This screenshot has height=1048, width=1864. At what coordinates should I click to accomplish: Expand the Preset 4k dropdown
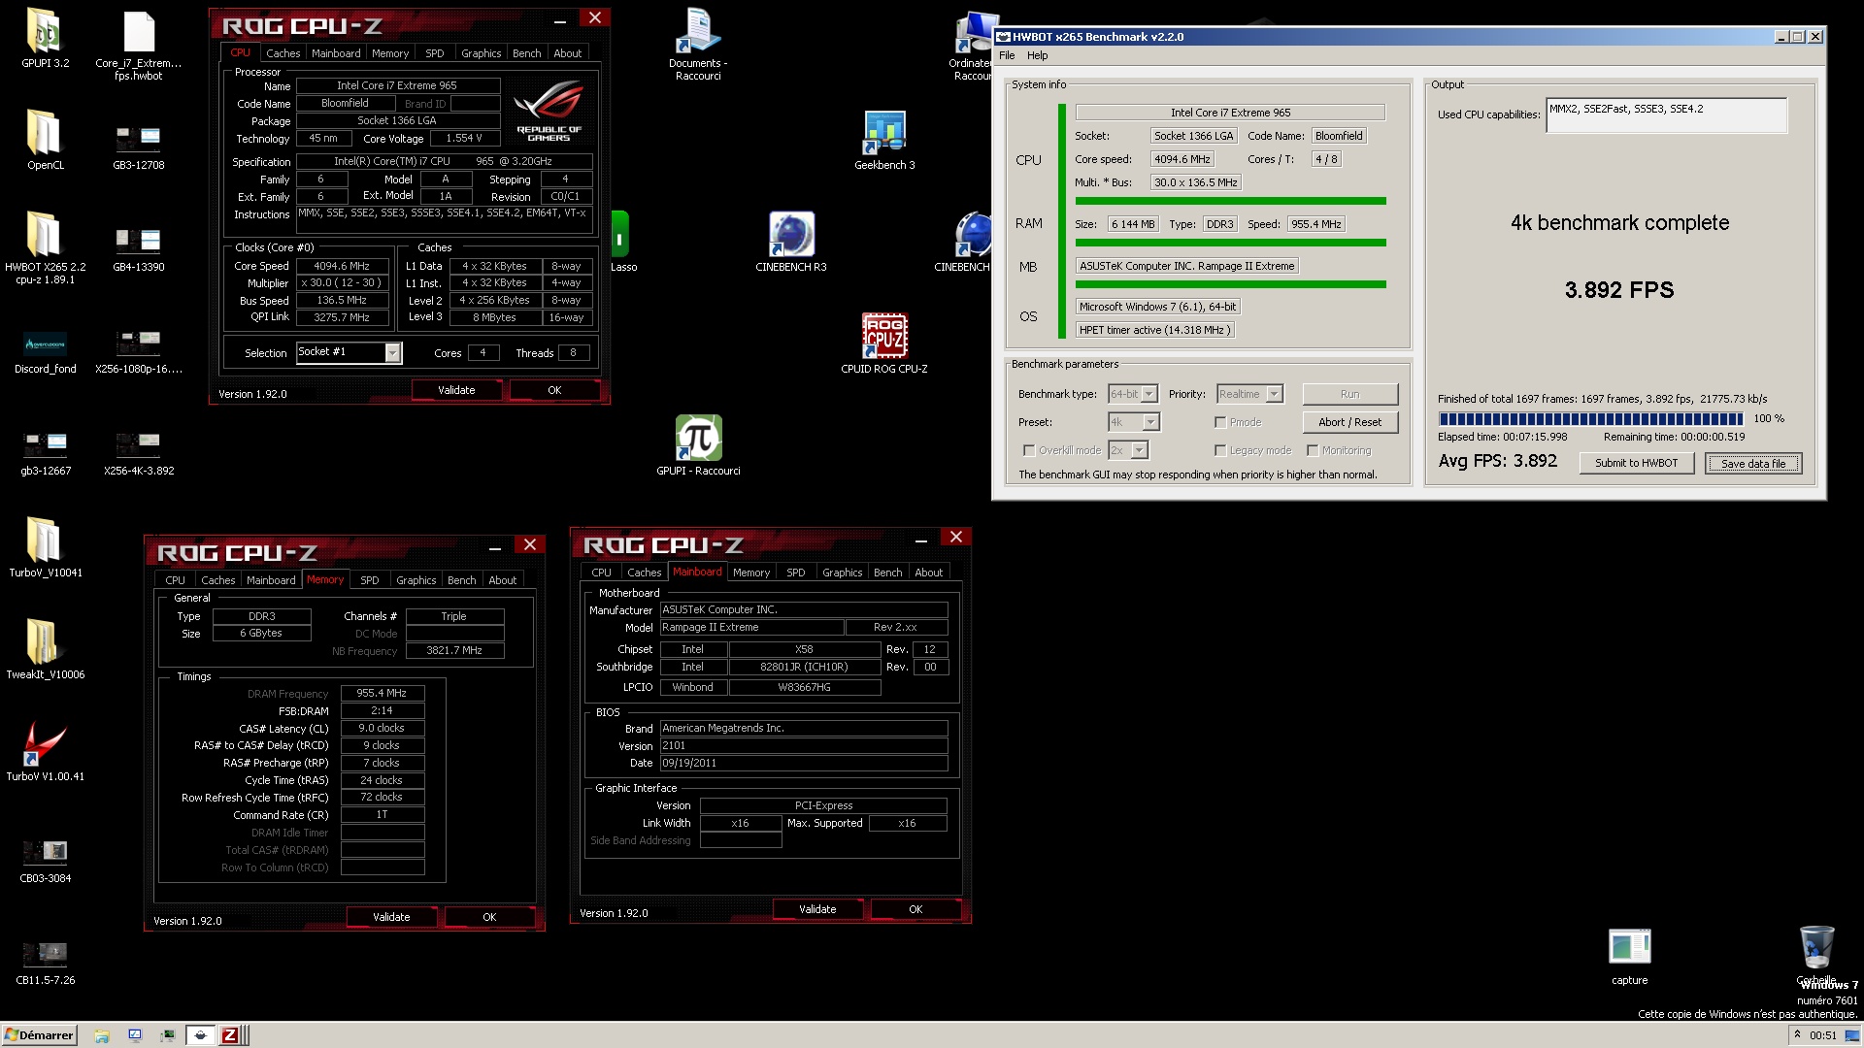[1150, 422]
